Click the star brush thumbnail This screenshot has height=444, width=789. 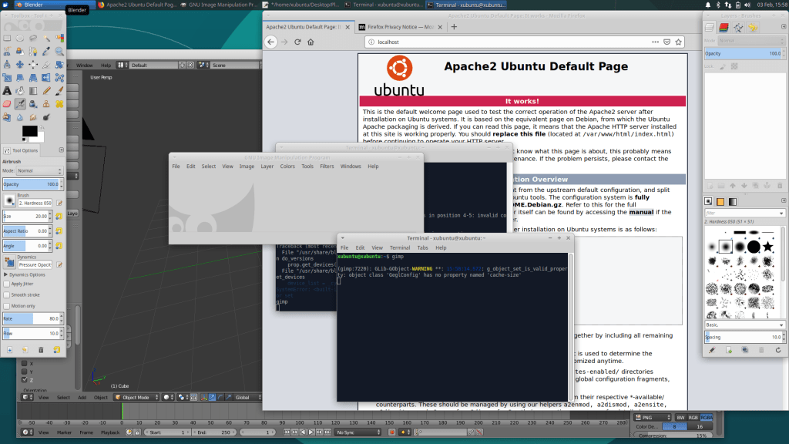pyautogui.click(x=769, y=247)
